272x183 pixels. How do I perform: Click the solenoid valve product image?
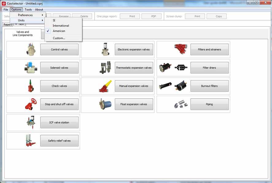coord(31,68)
